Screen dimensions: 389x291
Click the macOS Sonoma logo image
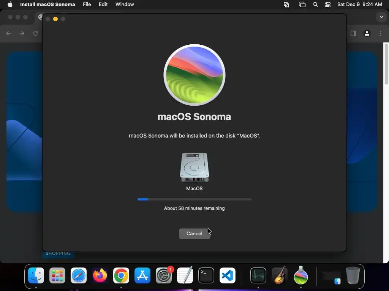(x=194, y=75)
